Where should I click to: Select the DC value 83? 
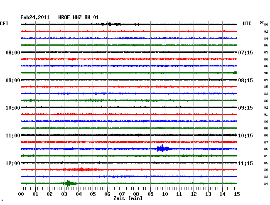[266, 94]
